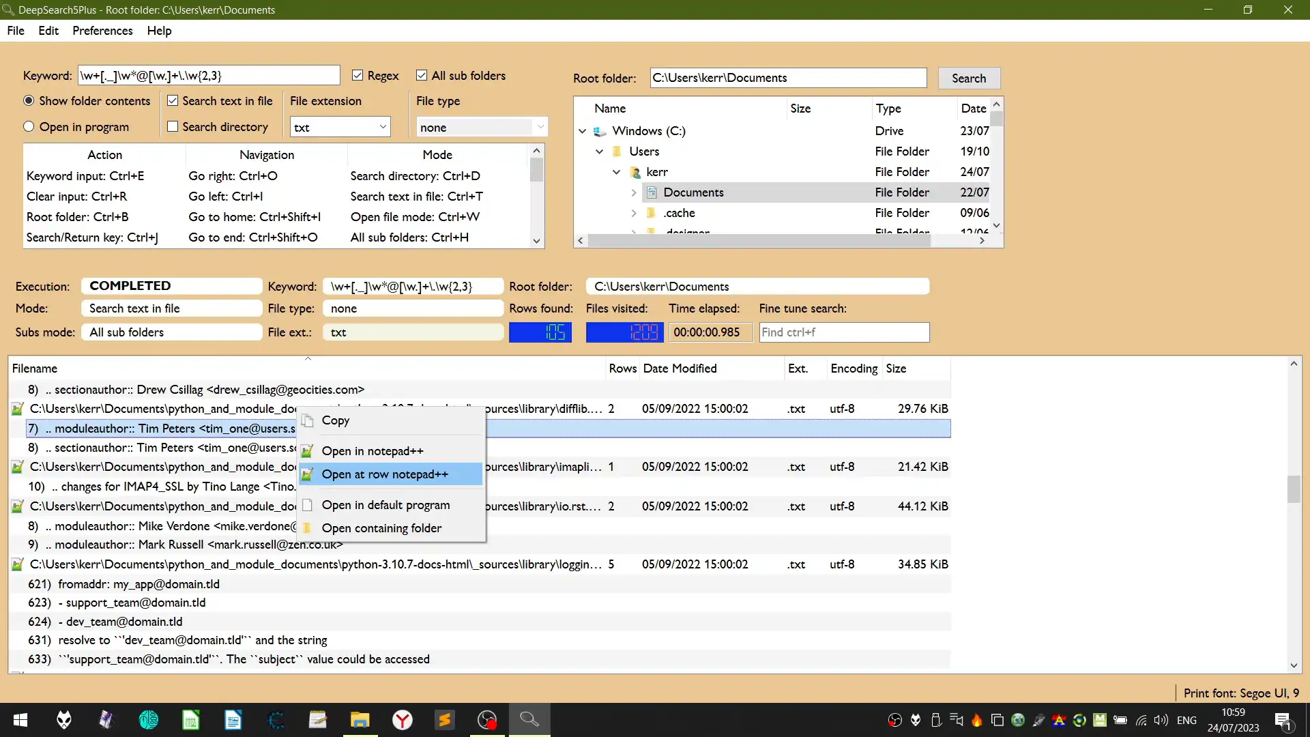
Task: Sort results by Date Modified column
Action: (x=712, y=369)
